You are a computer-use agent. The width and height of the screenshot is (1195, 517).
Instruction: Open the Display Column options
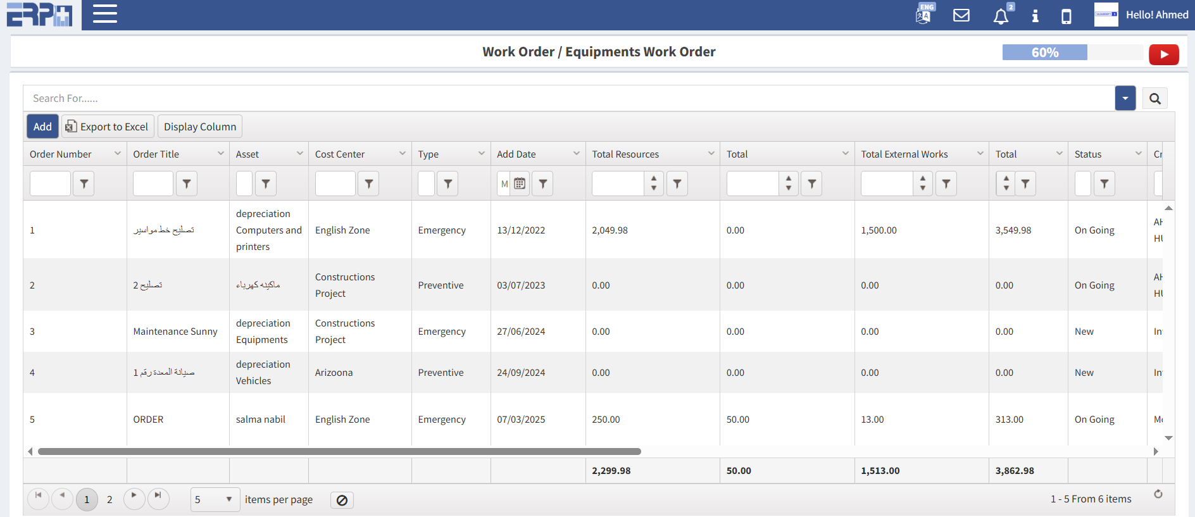(x=200, y=127)
